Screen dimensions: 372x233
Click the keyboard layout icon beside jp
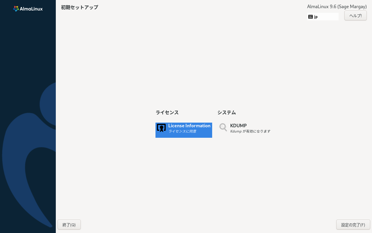[x=310, y=17]
